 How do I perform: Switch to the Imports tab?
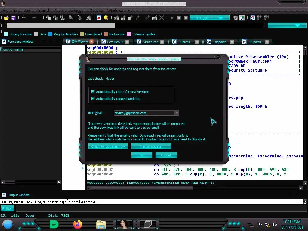coord(220,42)
